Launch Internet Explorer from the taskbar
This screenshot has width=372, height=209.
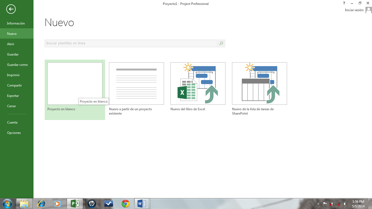(41, 204)
